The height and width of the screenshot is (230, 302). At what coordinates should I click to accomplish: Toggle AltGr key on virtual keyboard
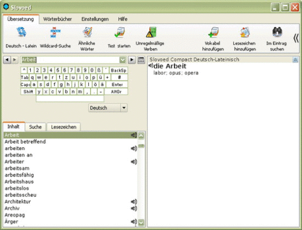[x=116, y=92]
